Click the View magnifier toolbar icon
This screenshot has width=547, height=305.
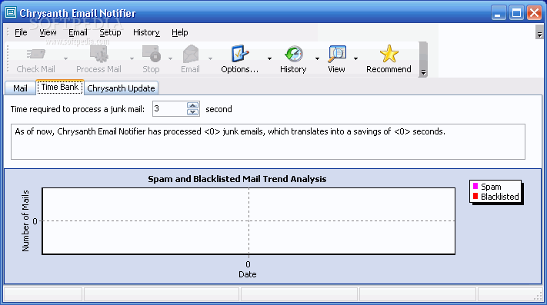[x=337, y=54]
